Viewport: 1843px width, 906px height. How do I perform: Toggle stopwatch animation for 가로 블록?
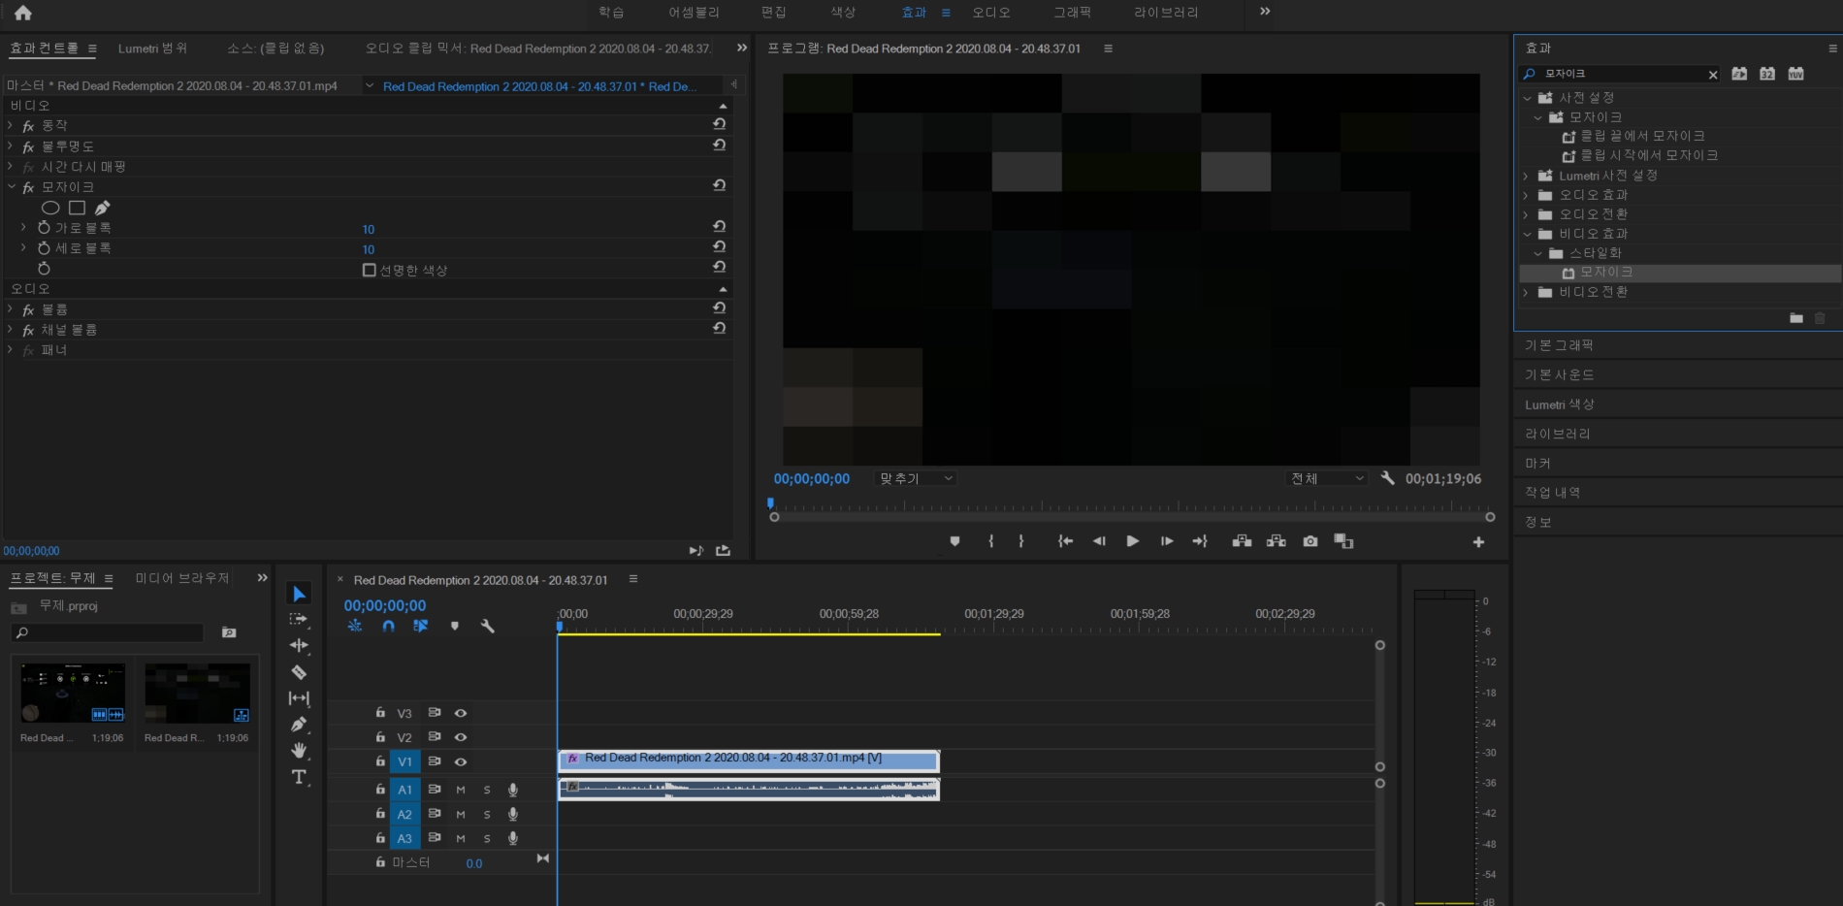tap(44, 228)
